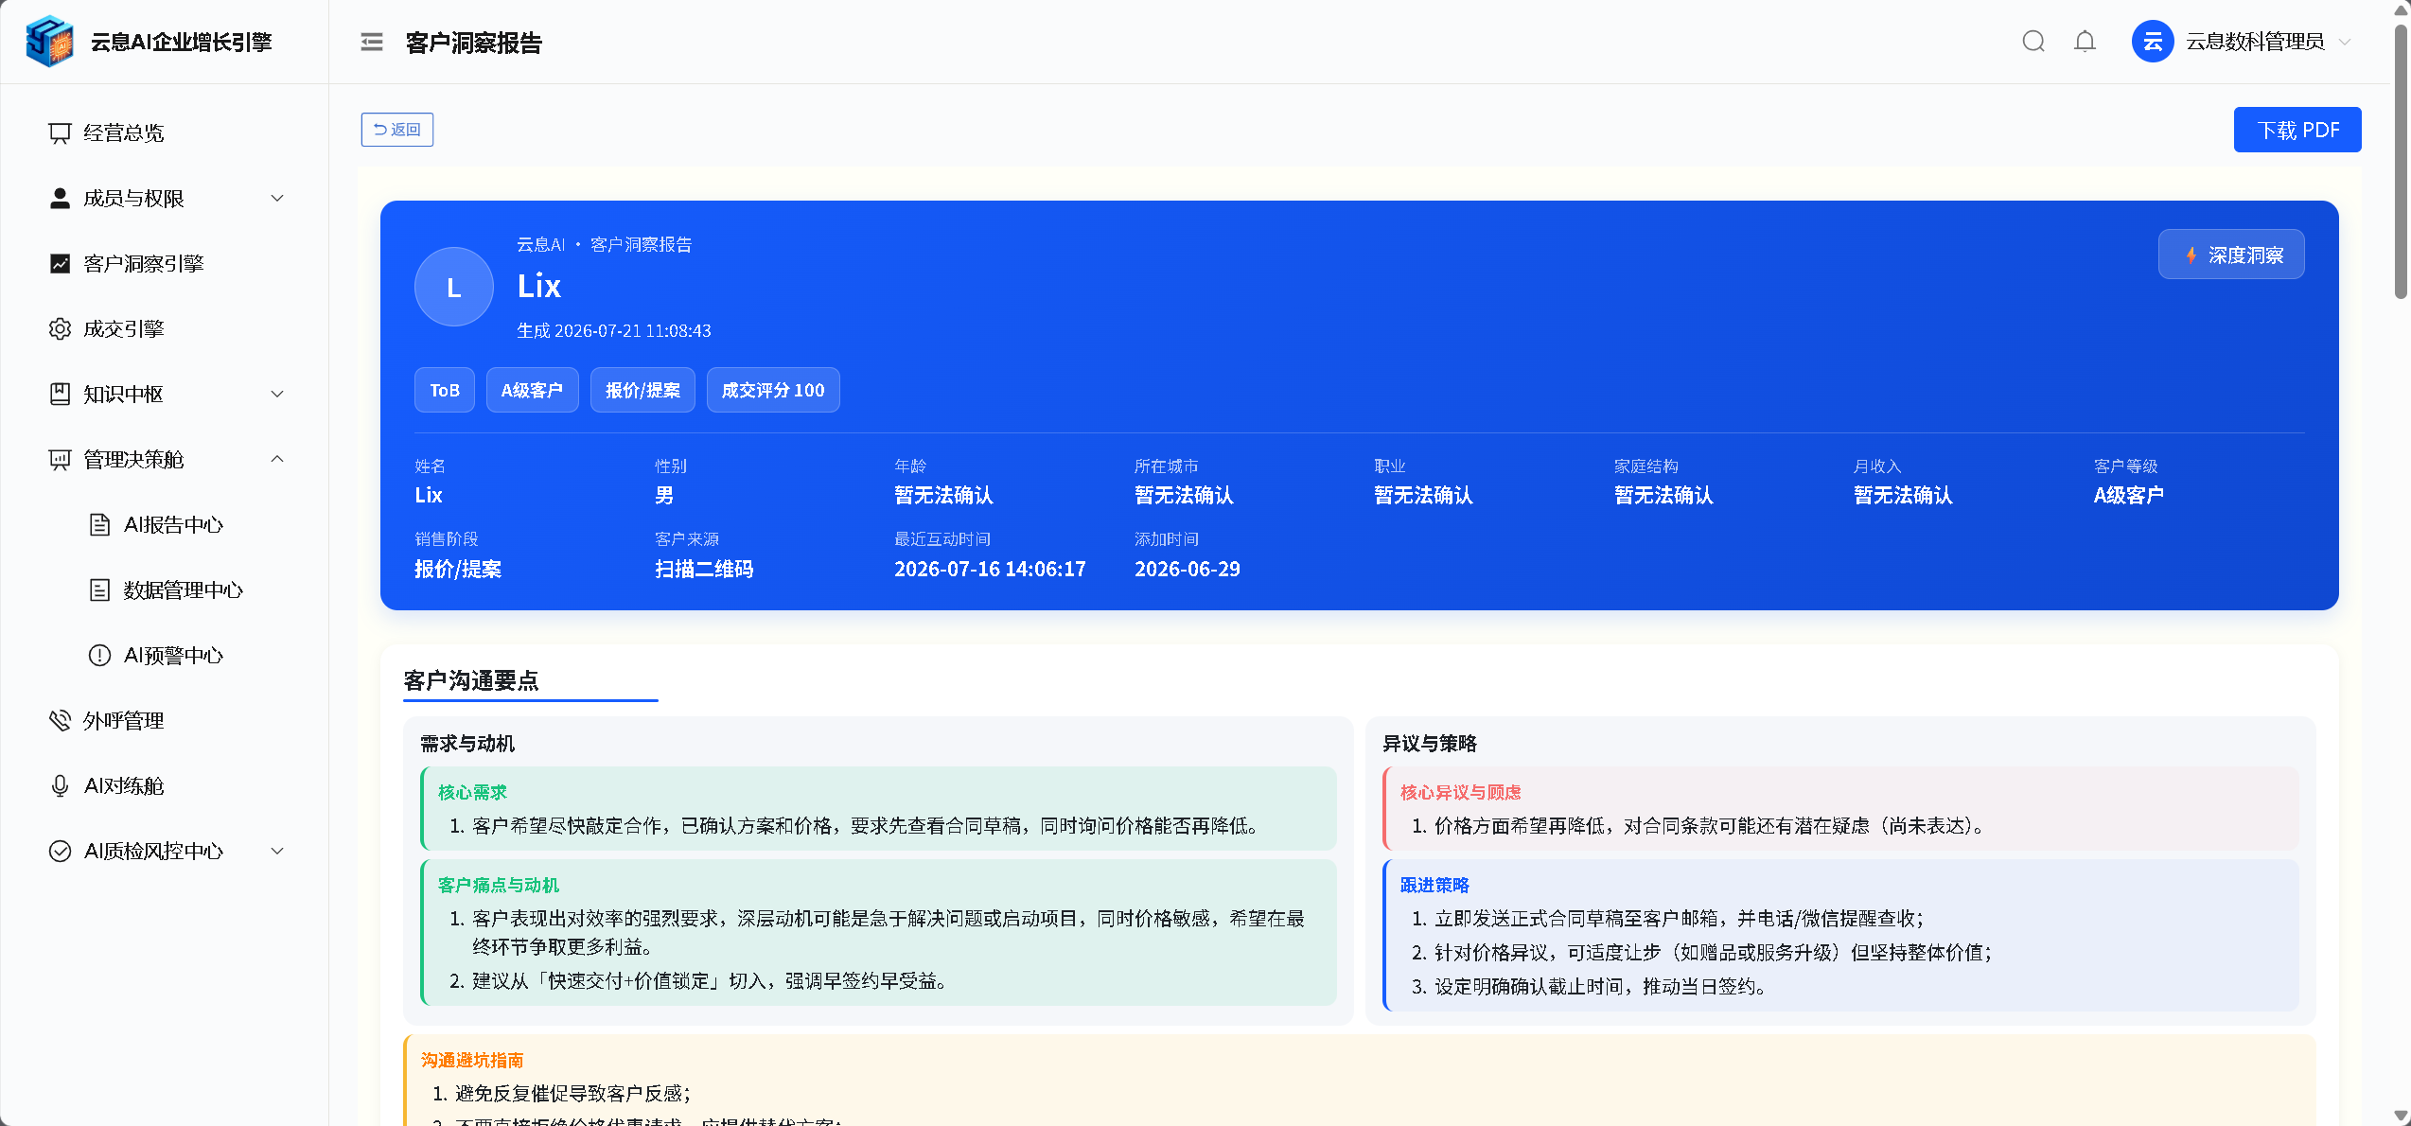Click the 知识中枢 book icon
This screenshot has width=2411, height=1126.
coord(60,394)
